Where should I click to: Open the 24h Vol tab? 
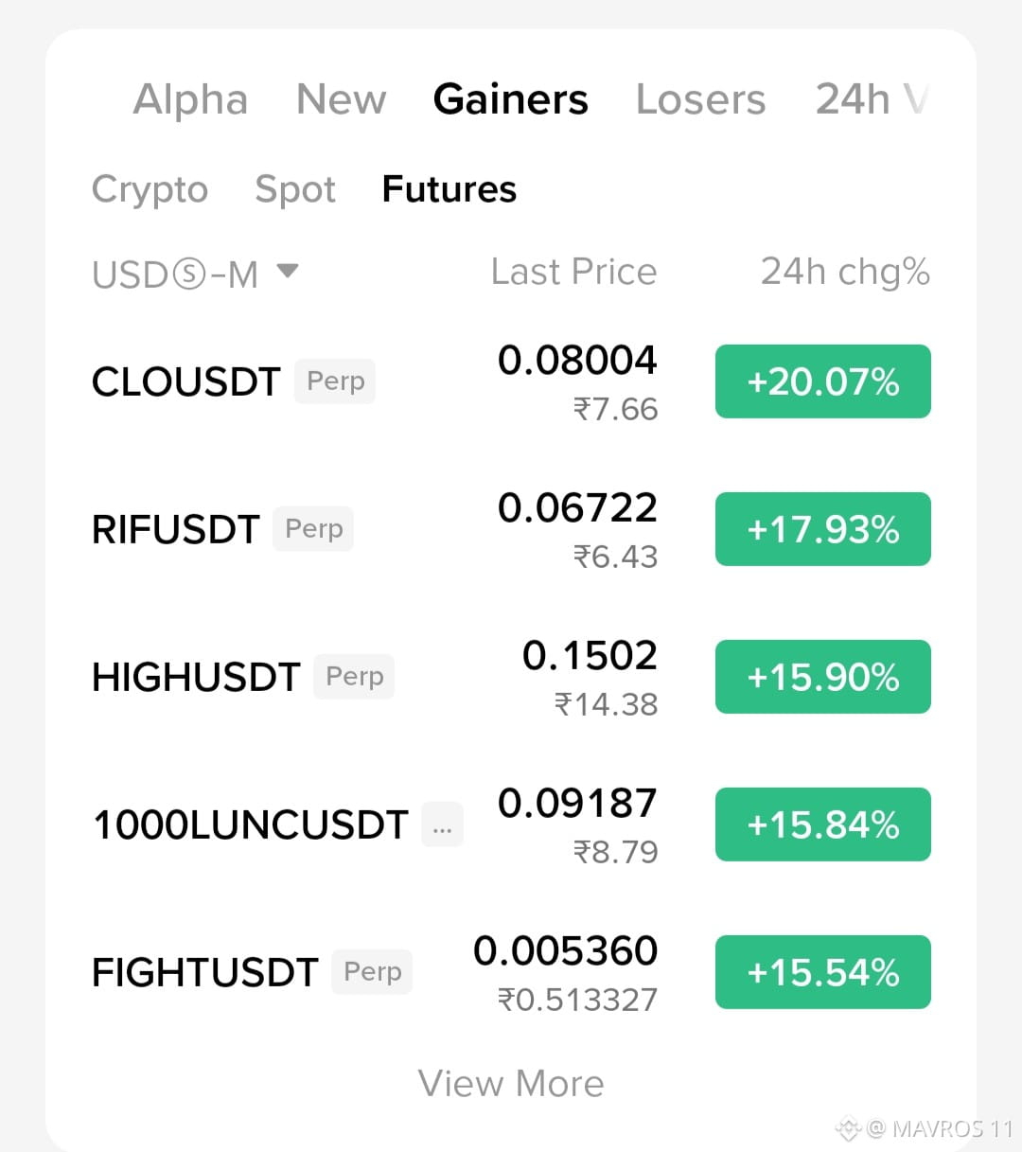point(872,99)
